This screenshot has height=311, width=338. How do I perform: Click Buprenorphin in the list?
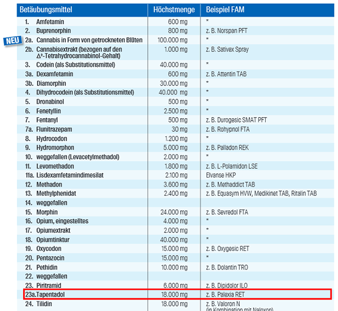[x=53, y=31]
